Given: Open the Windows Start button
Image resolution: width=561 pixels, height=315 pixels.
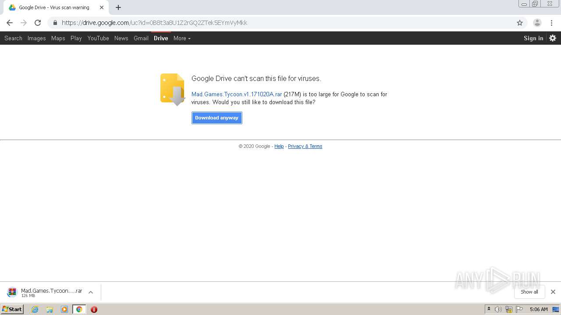Looking at the screenshot, I should (12, 309).
